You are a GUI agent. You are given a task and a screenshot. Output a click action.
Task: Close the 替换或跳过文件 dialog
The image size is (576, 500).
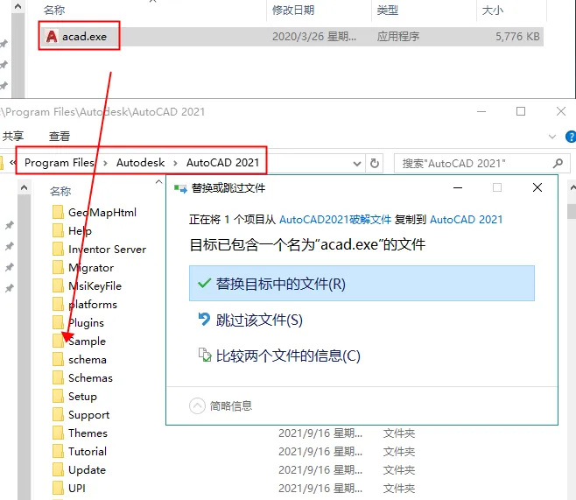tap(537, 187)
